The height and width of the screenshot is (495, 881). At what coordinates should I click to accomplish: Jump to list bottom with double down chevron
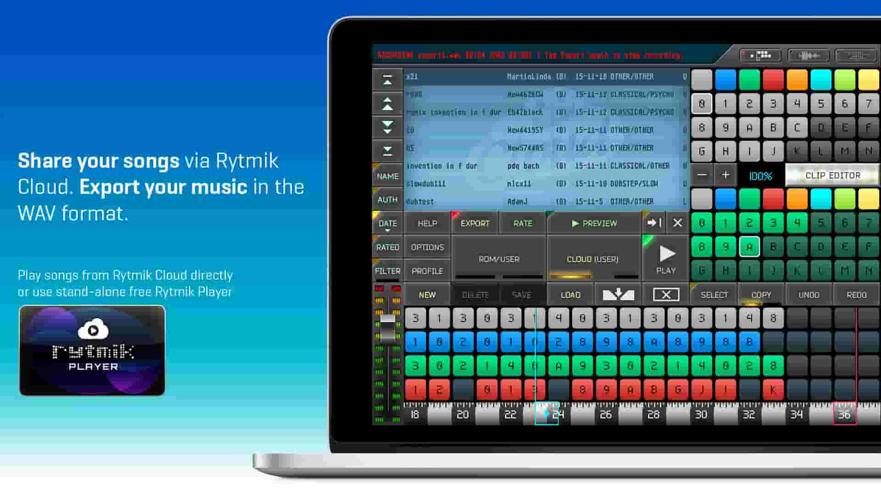(x=388, y=150)
